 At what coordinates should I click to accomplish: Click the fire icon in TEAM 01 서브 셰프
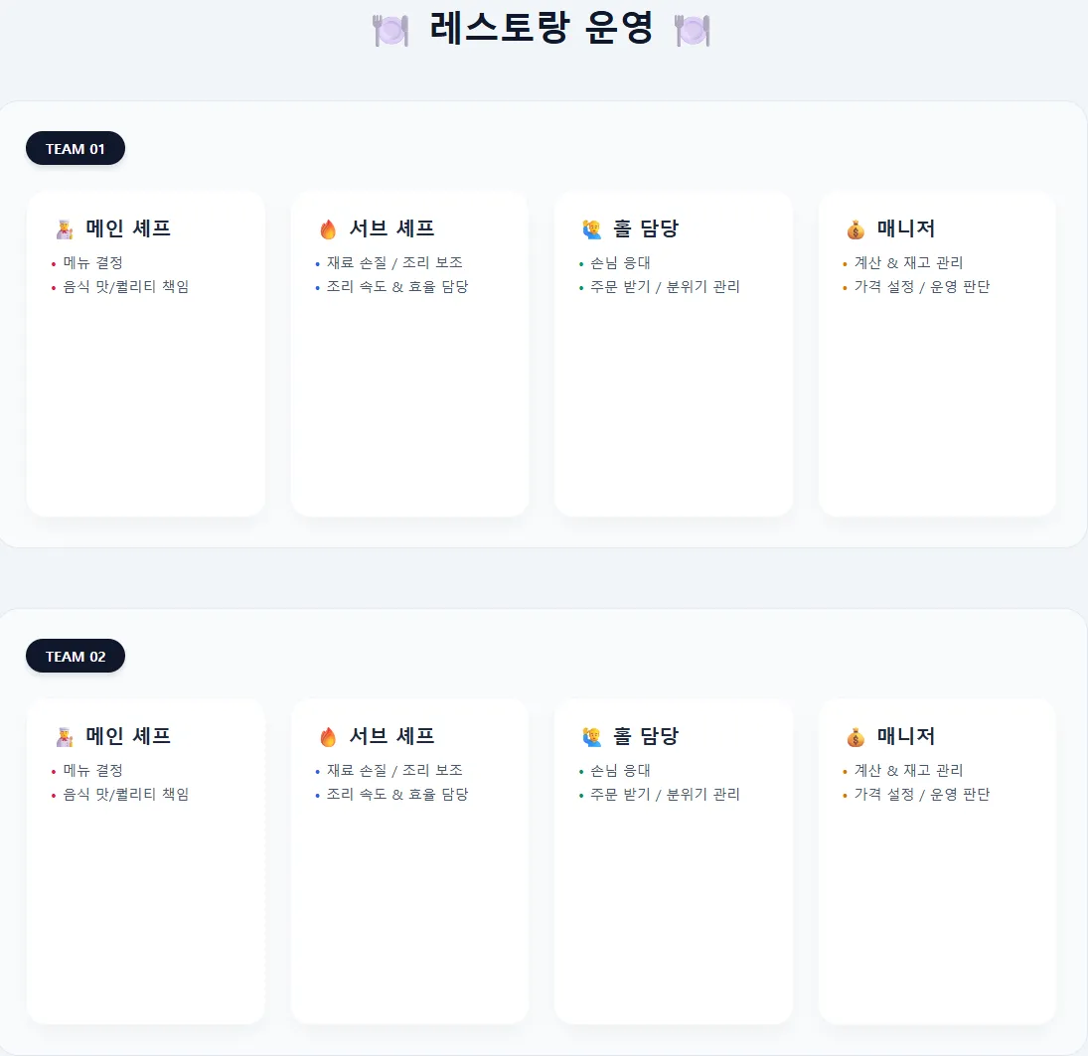(328, 229)
